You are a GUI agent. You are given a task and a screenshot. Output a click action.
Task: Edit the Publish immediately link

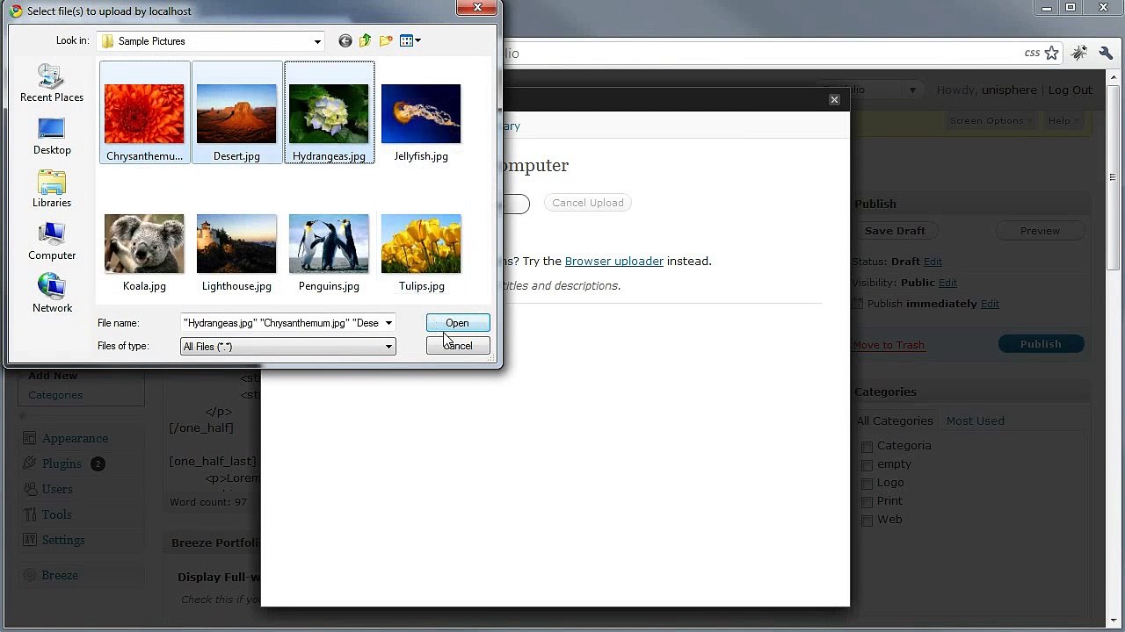pos(990,304)
